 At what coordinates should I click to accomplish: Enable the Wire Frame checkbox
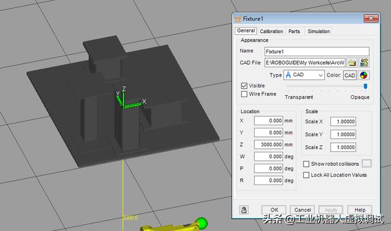pyautogui.click(x=244, y=94)
